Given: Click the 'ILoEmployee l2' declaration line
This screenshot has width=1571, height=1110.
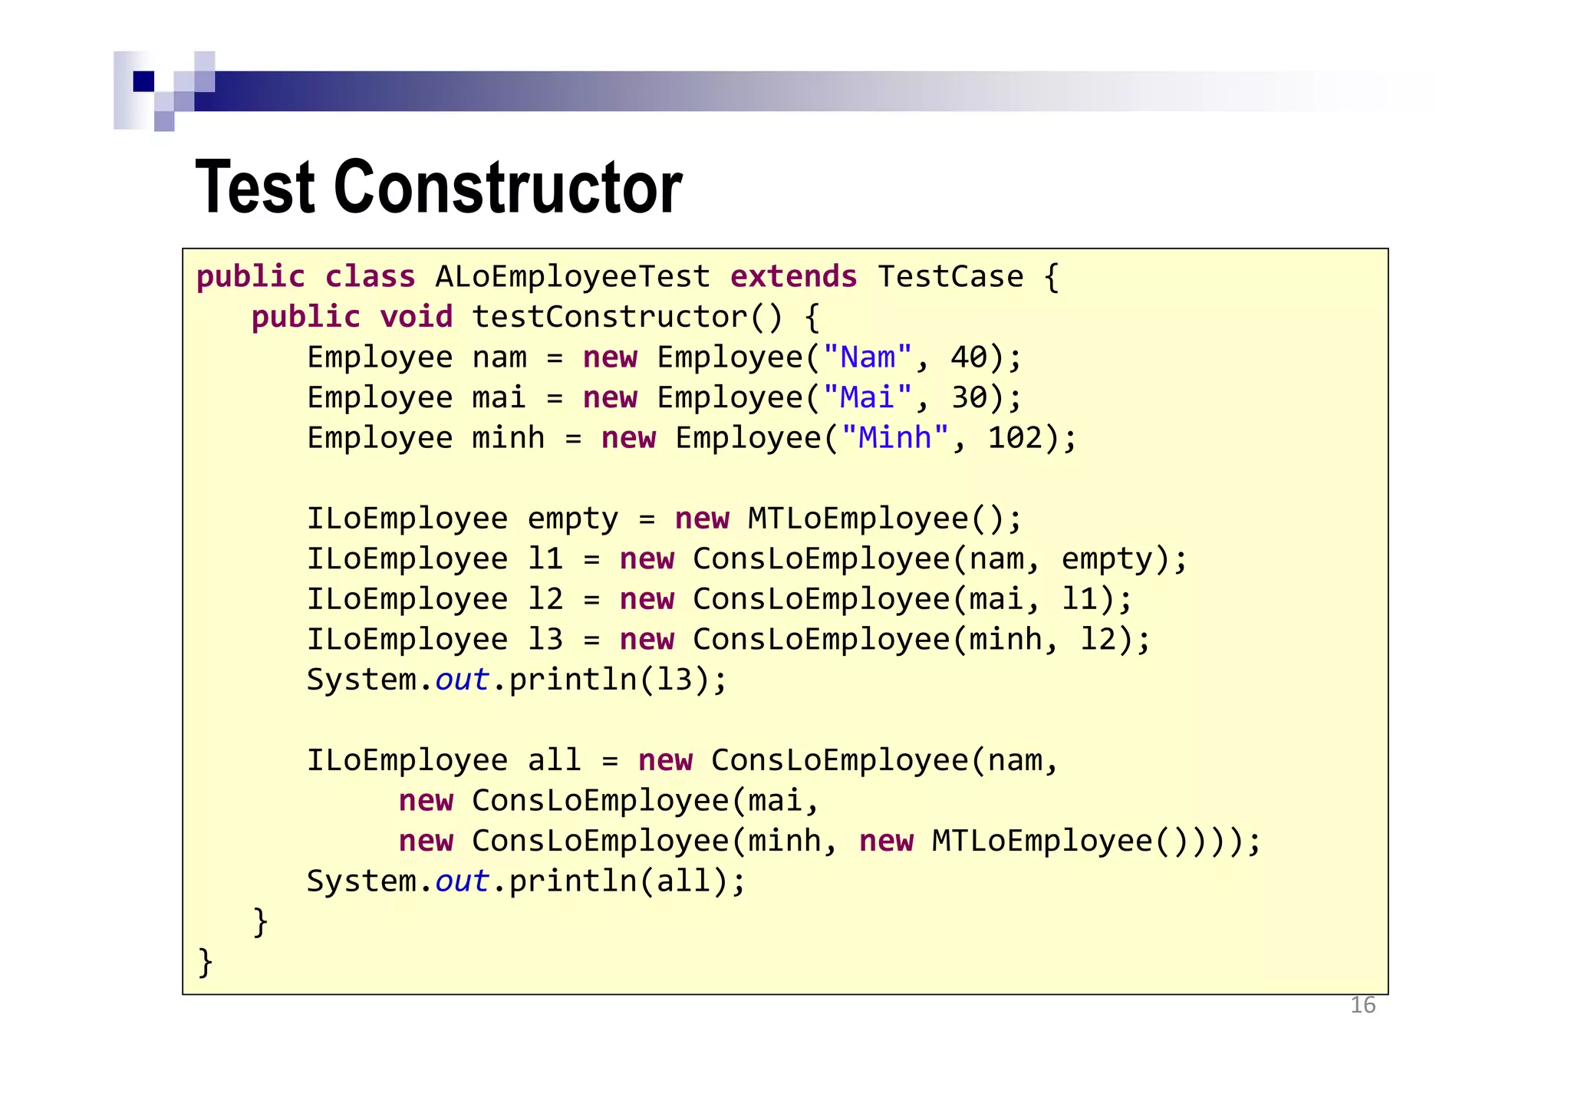Looking at the screenshot, I should point(720,599).
